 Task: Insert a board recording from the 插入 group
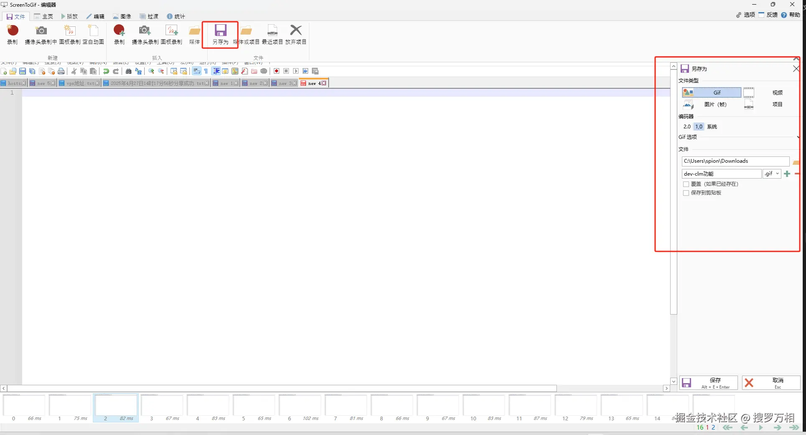tap(171, 34)
